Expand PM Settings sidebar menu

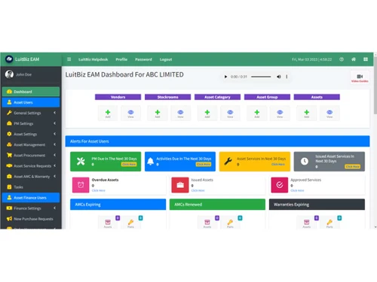[x=31, y=123]
